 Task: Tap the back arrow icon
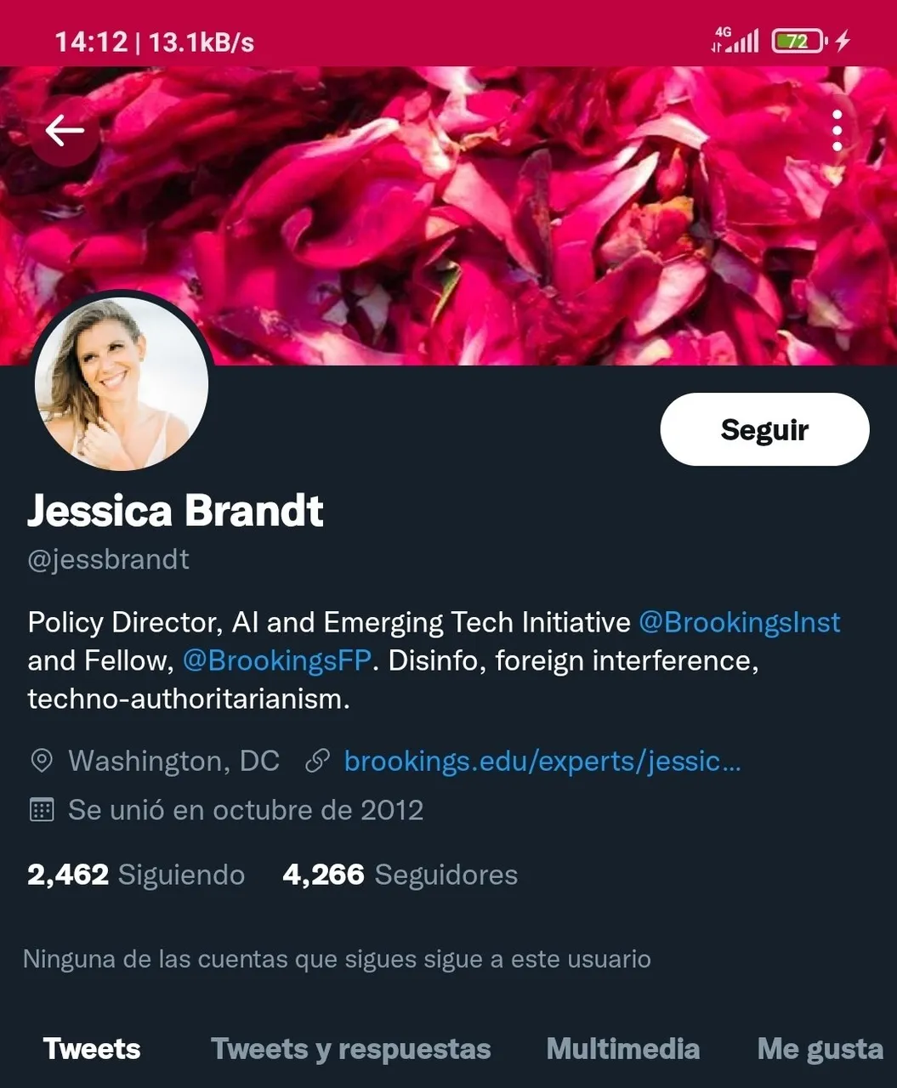coord(65,131)
